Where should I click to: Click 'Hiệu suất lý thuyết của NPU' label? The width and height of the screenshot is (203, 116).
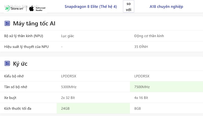point(26,47)
